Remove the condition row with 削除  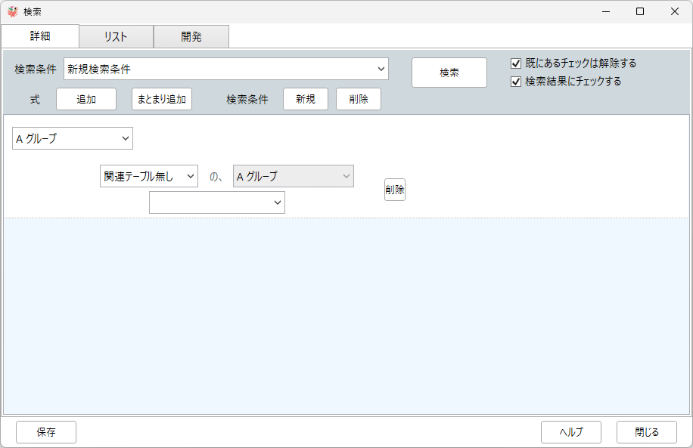[395, 190]
